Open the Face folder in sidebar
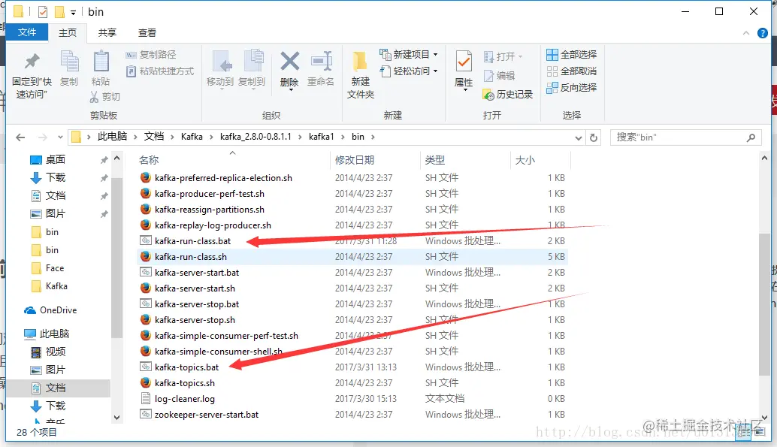Viewport: 777px width, 447px height. click(55, 268)
